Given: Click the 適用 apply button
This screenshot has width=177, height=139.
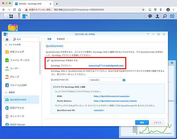Looking at the screenshot, I should (x=142, y=122).
